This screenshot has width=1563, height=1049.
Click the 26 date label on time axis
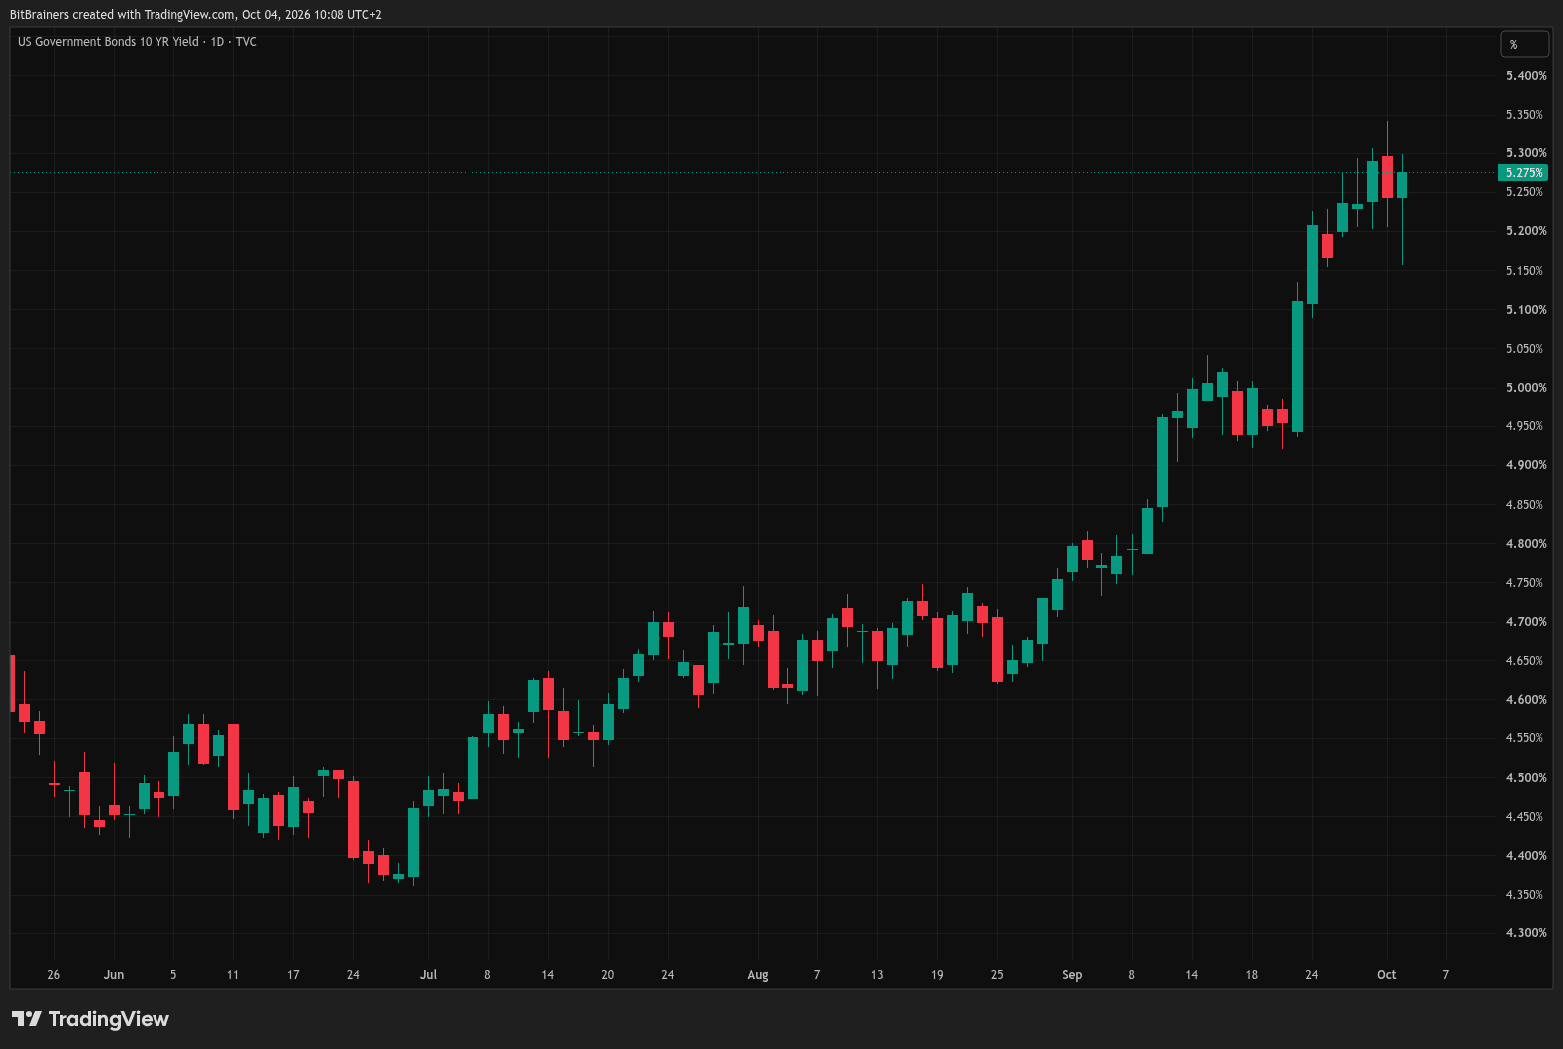[x=54, y=975]
